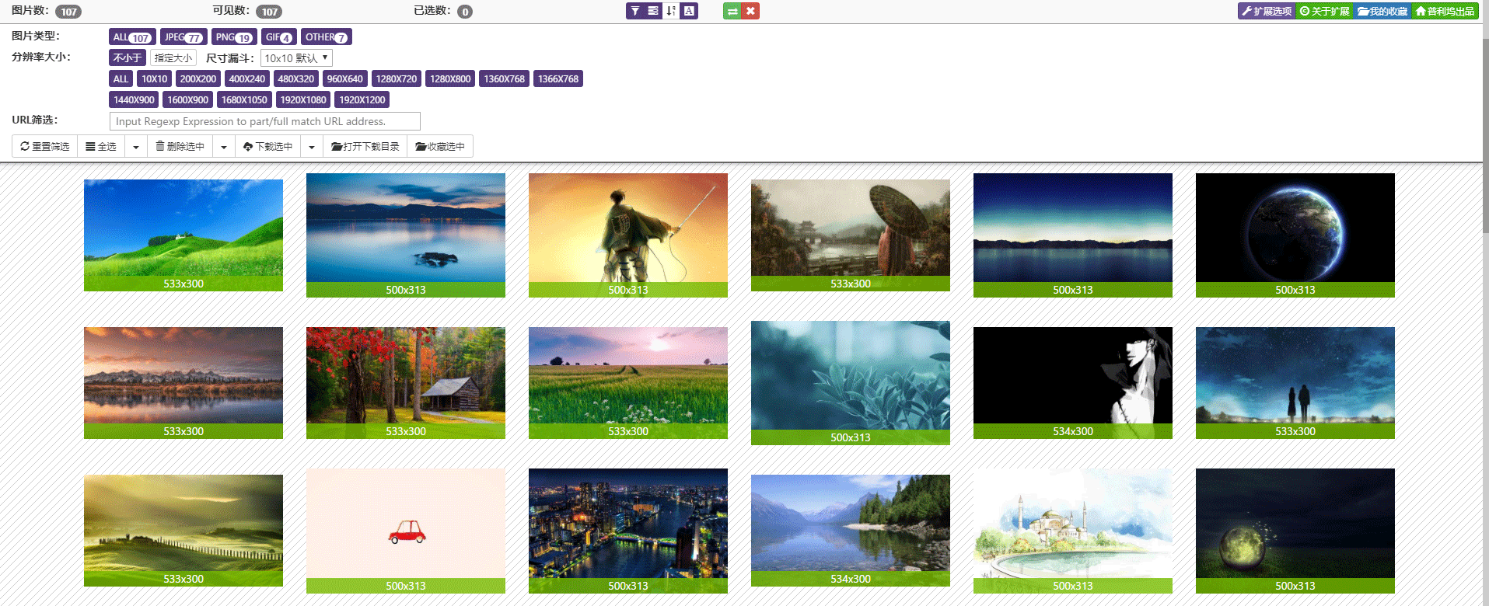Screen dimensions: 1489x606
Task: Visit the 普利坞出品 home link
Action: [x=1445, y=11]
